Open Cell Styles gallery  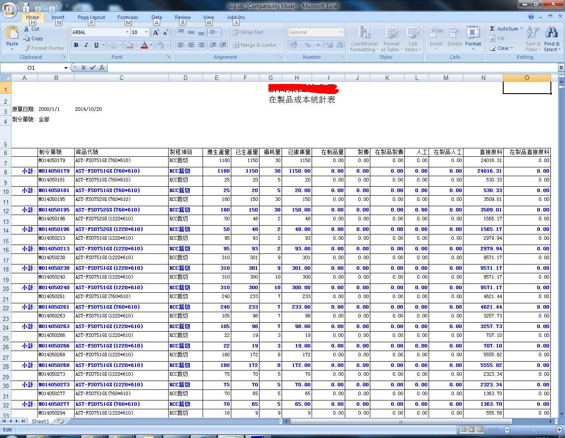pyautogui.click(x=413, y=39)
